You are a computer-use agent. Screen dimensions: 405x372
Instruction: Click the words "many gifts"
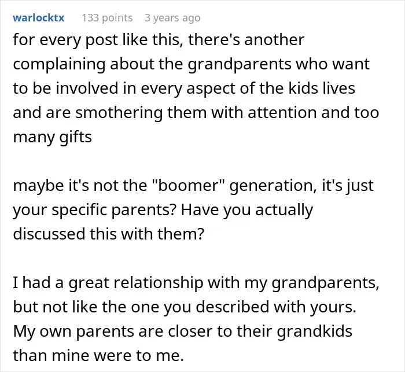pos(53,137)
